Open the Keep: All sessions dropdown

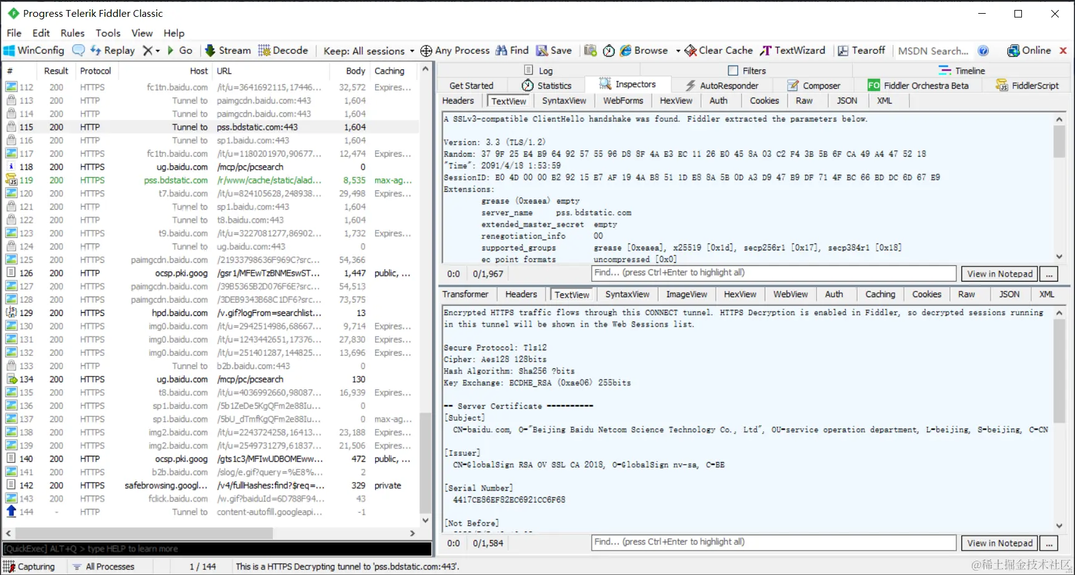(368, 51)
